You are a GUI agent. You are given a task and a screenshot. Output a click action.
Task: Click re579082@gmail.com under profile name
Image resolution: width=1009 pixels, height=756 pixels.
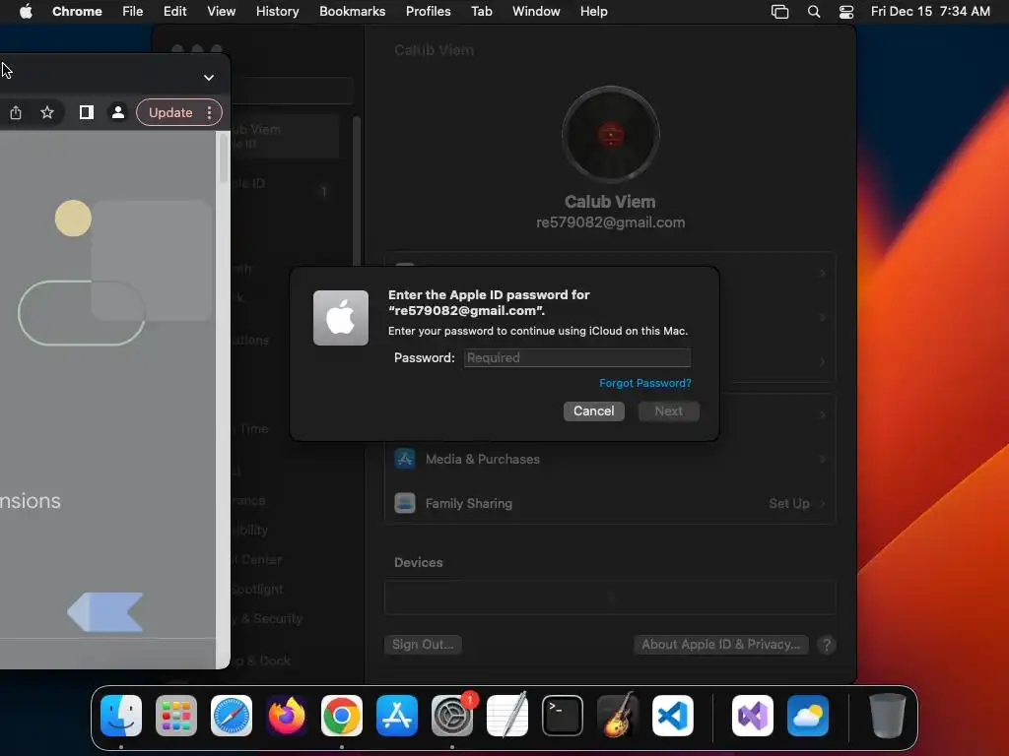610,222
